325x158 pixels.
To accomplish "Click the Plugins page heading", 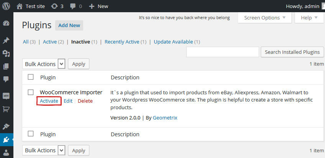I will tap(37, 25).
